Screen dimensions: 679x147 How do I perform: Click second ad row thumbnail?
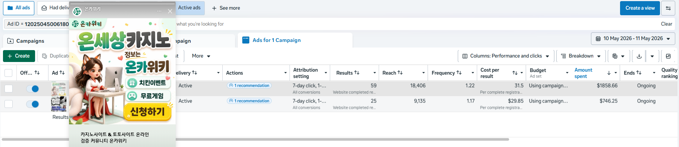(59, 104)
